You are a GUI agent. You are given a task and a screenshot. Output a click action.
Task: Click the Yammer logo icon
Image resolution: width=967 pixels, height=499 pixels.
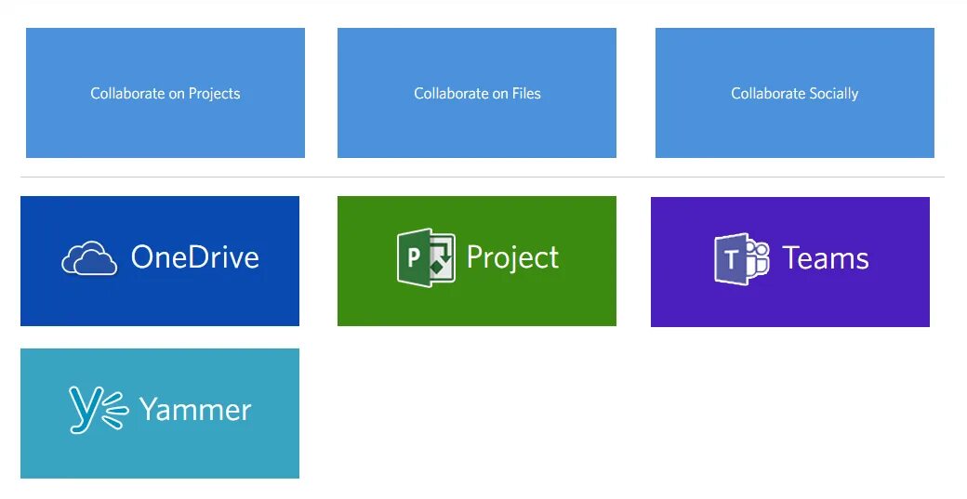click(x=99, y=410)
